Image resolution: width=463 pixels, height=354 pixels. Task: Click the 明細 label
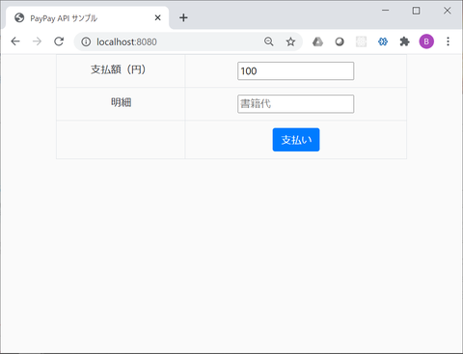pos(121,102)
